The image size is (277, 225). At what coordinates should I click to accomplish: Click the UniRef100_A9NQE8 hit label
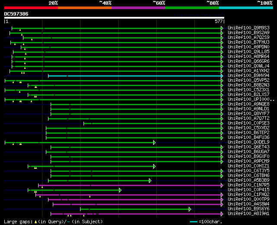tap(248, 104)
